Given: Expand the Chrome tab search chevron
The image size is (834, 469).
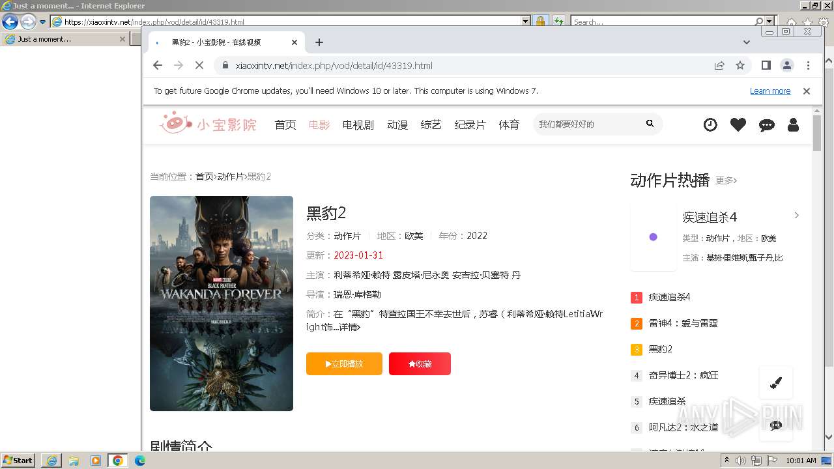Looking at the screenshot, I should (747, 42).
